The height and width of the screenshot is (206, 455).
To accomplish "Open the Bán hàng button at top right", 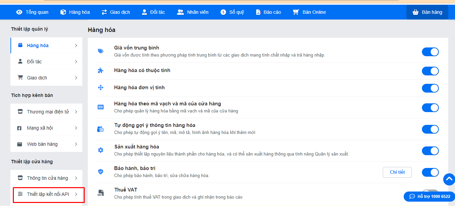I will click(427, 12).
